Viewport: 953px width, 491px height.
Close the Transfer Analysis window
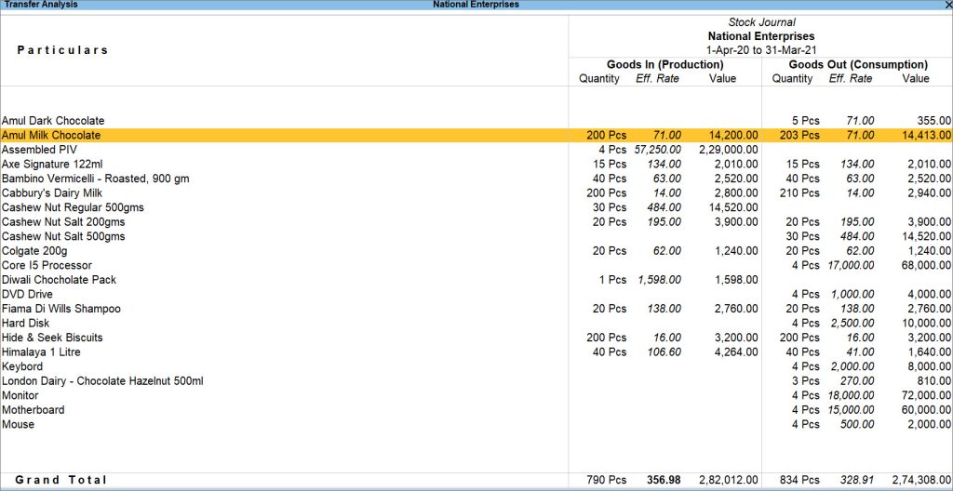tap(948, 5)
